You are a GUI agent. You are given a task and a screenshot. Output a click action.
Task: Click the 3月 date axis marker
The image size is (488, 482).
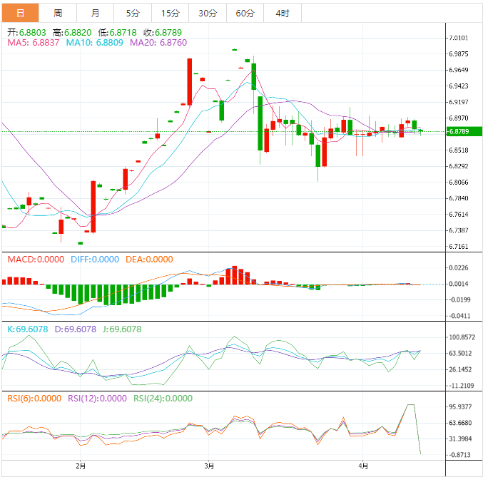click(x=209, y=466)
